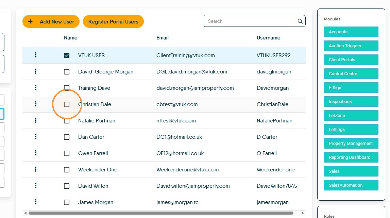
Task: Select the Client Portals module
Action: point(351,60)
